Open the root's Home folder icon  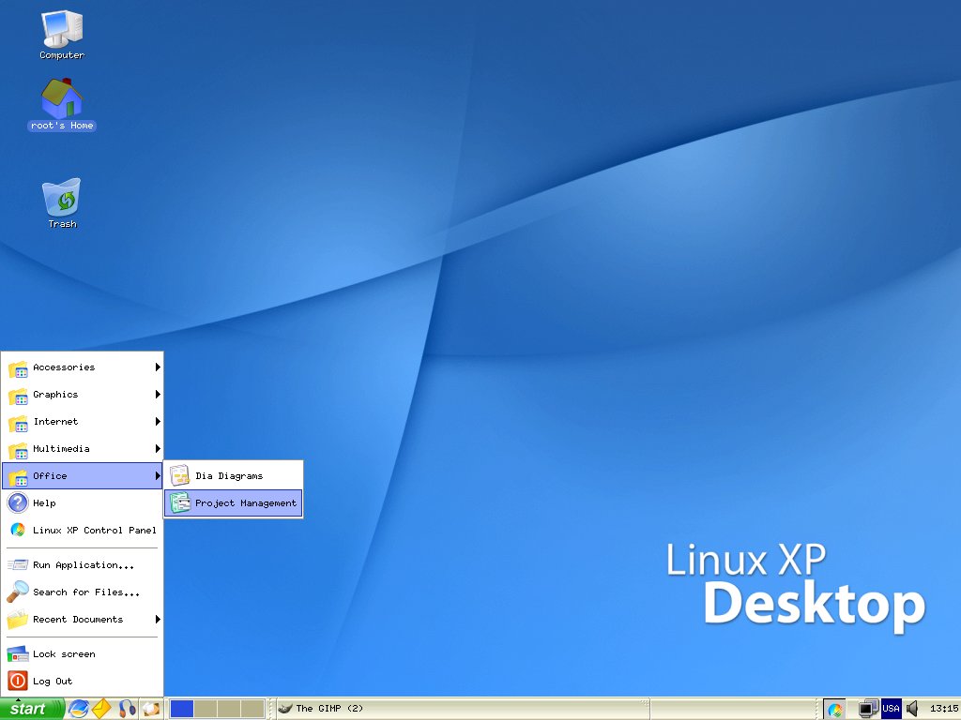click(x=62, y=104)
